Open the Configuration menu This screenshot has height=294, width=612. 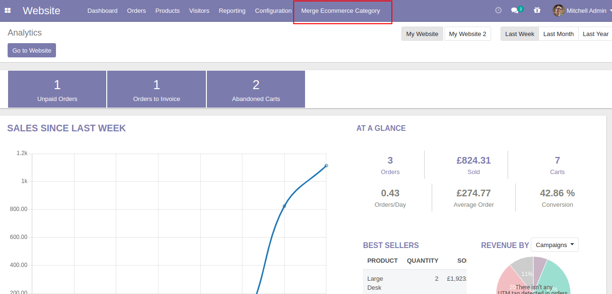point(273,10)
